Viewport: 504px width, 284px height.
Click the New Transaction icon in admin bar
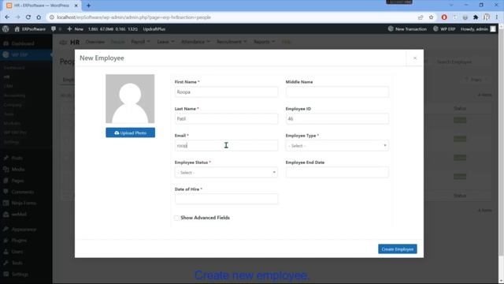click(391, 28)
